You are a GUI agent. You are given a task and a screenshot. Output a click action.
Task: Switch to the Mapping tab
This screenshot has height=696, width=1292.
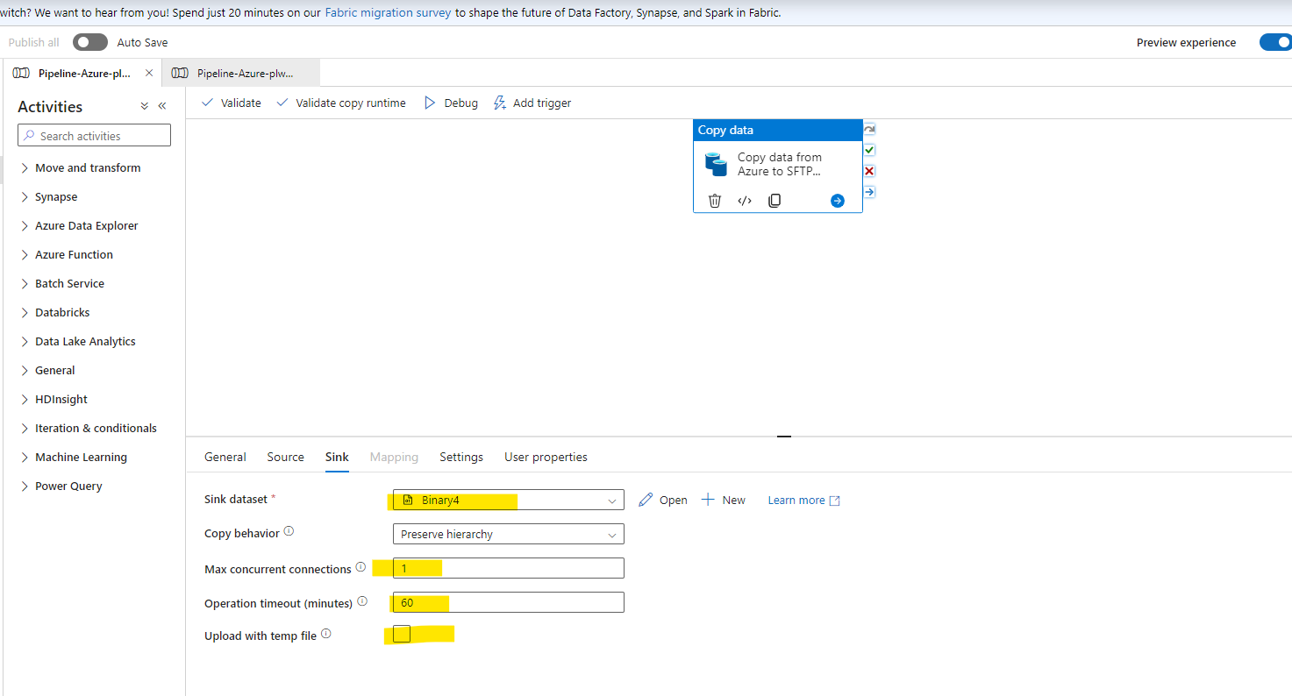(x=393, y=457)
